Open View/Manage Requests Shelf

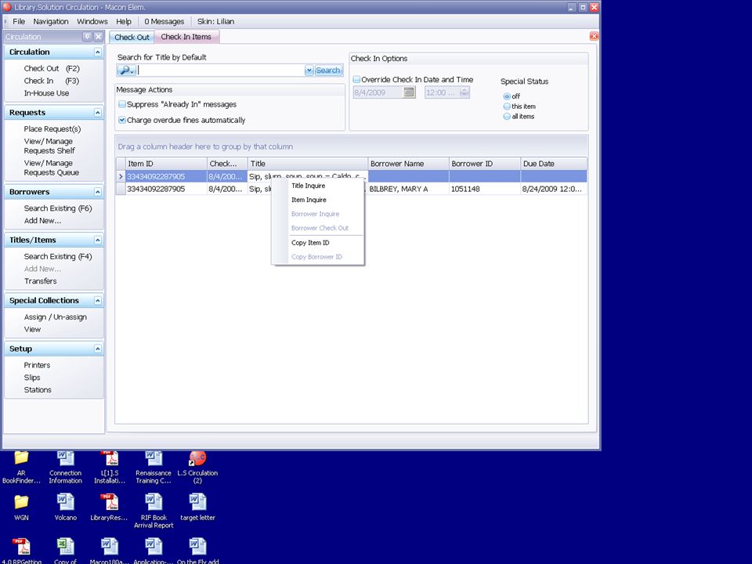(49, 146)
